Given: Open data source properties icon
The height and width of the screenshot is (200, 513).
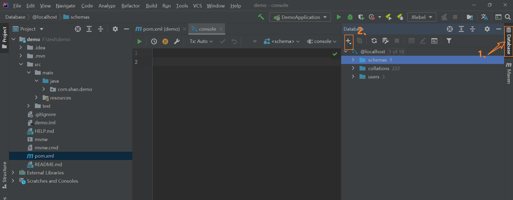Looking at the screenshot, I should click(x=385, y=41).
